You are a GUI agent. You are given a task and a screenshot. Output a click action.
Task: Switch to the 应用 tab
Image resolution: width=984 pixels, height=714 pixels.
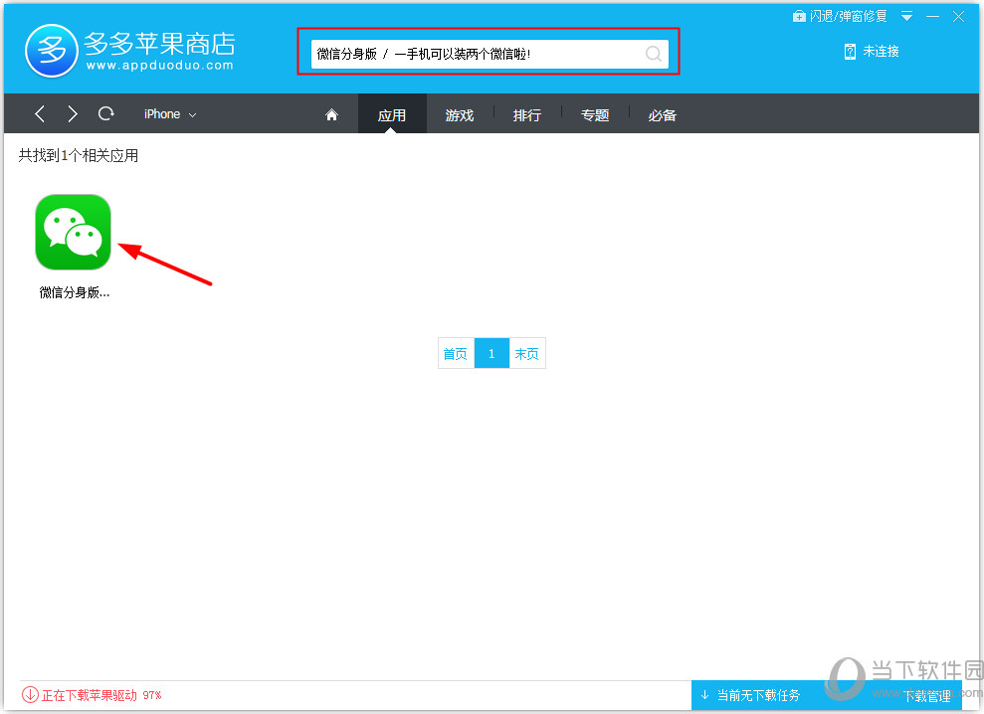click(392, 115)
